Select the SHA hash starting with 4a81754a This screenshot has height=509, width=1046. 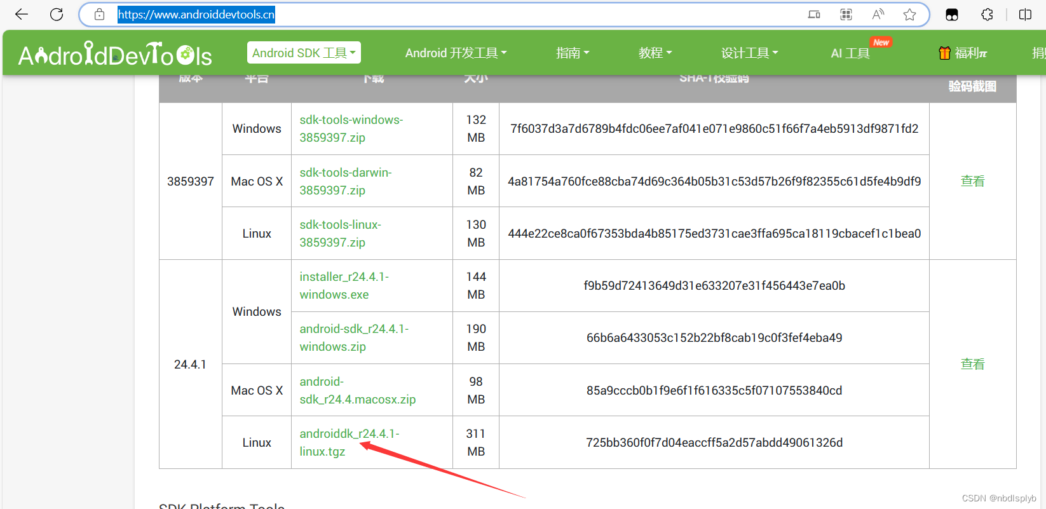pos(714,181)
